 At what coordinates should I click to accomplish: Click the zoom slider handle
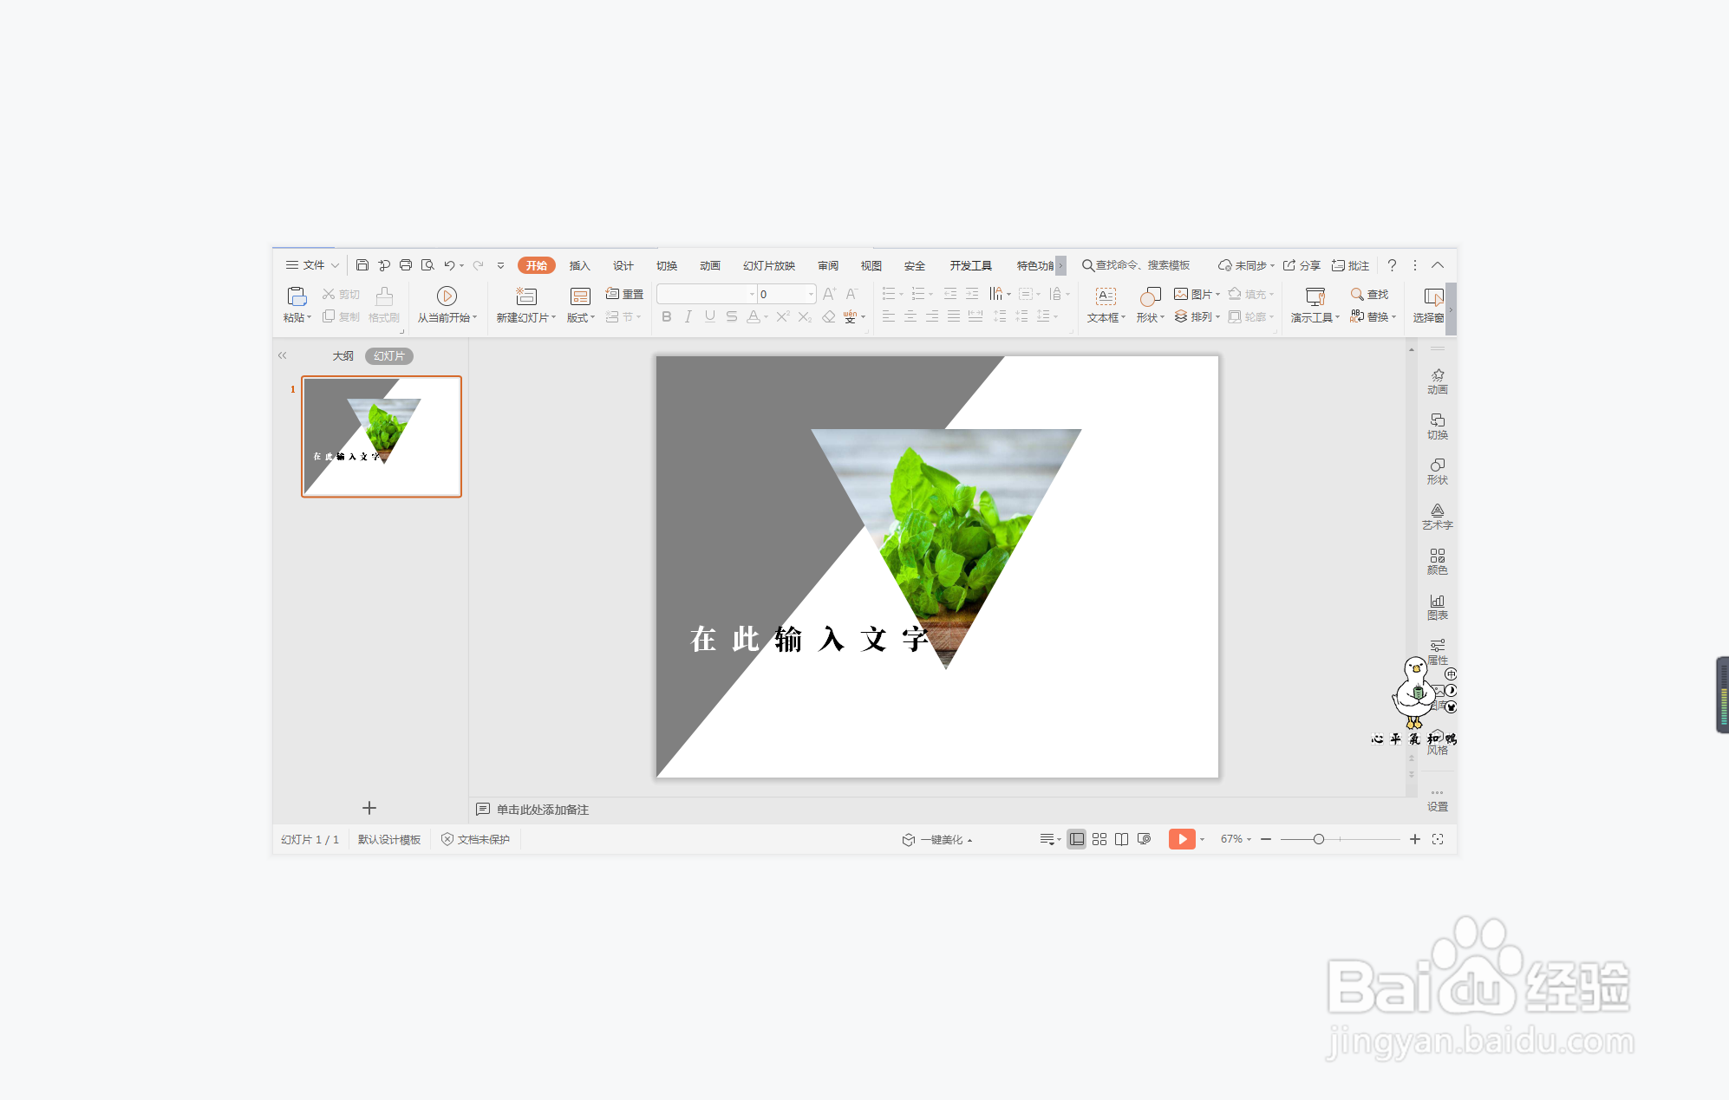tap(1319, 839)
